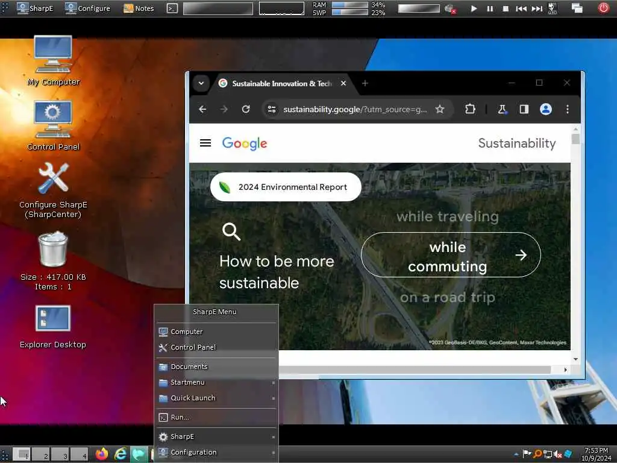
Task: Click the show desktop windows icon in the top bar
Action: point(577,8)
